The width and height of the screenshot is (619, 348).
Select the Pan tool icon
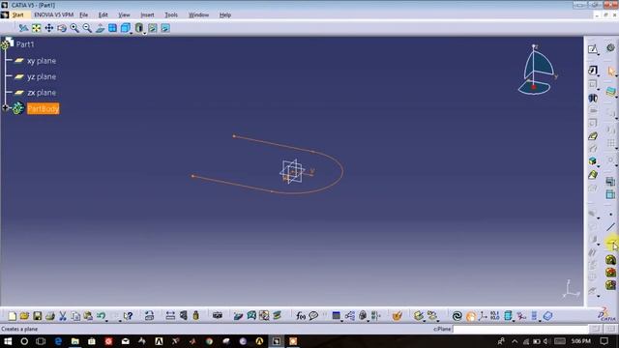point(49,28)
